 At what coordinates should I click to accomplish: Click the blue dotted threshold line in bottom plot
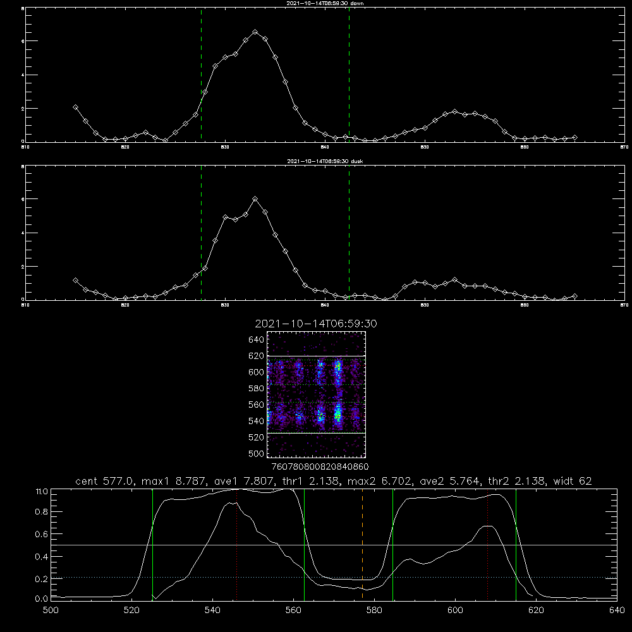pos(334,578)
